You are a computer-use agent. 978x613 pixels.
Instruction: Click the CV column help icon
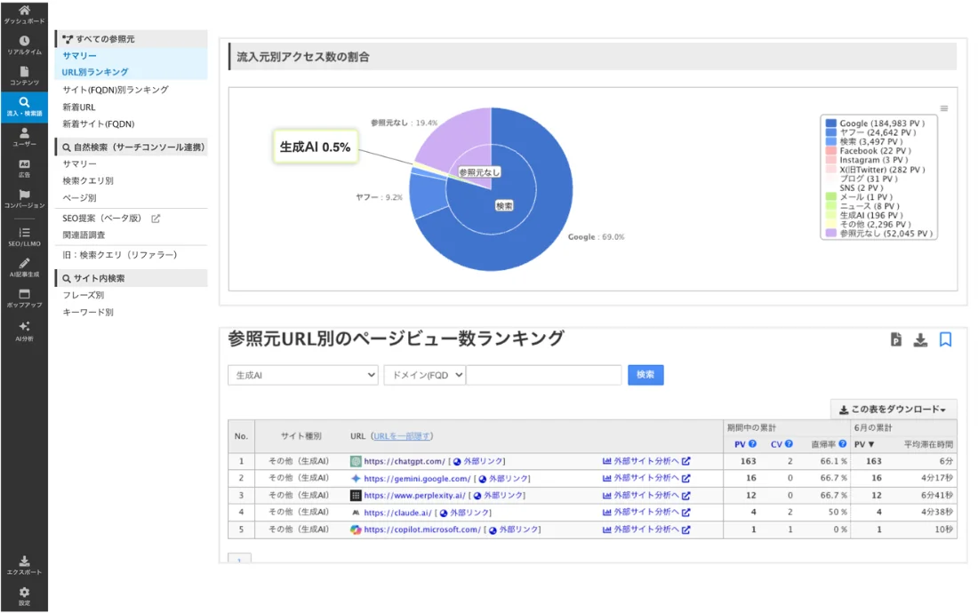(789, 443)
